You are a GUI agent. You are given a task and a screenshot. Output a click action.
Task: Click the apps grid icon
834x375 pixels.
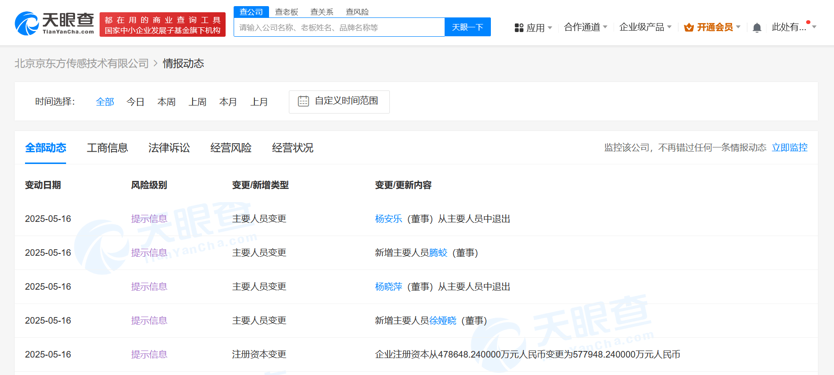click(519, 28)
